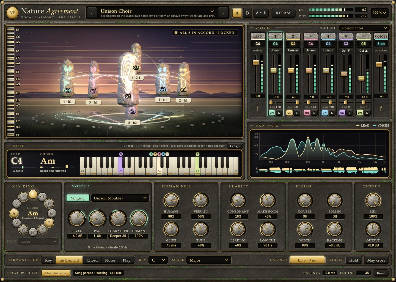Click the Consonant knob
Viewport: 396px width, 282px height.
pos(238,201)
